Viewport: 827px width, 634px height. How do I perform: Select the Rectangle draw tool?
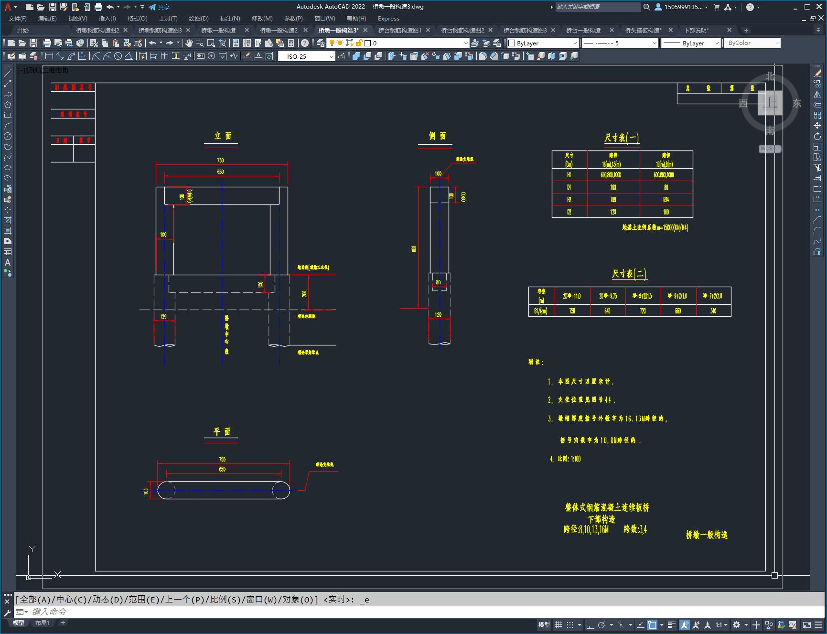pos(8,115)
